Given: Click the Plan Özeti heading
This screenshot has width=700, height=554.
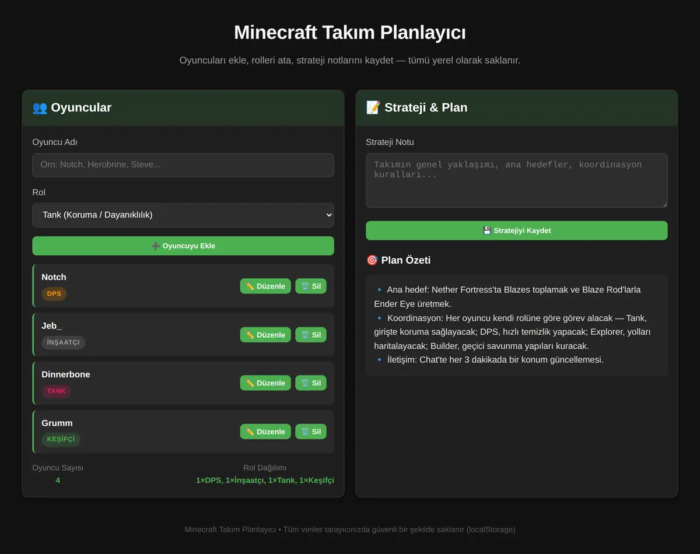Looking at the screenshot, I should [398, 260].
